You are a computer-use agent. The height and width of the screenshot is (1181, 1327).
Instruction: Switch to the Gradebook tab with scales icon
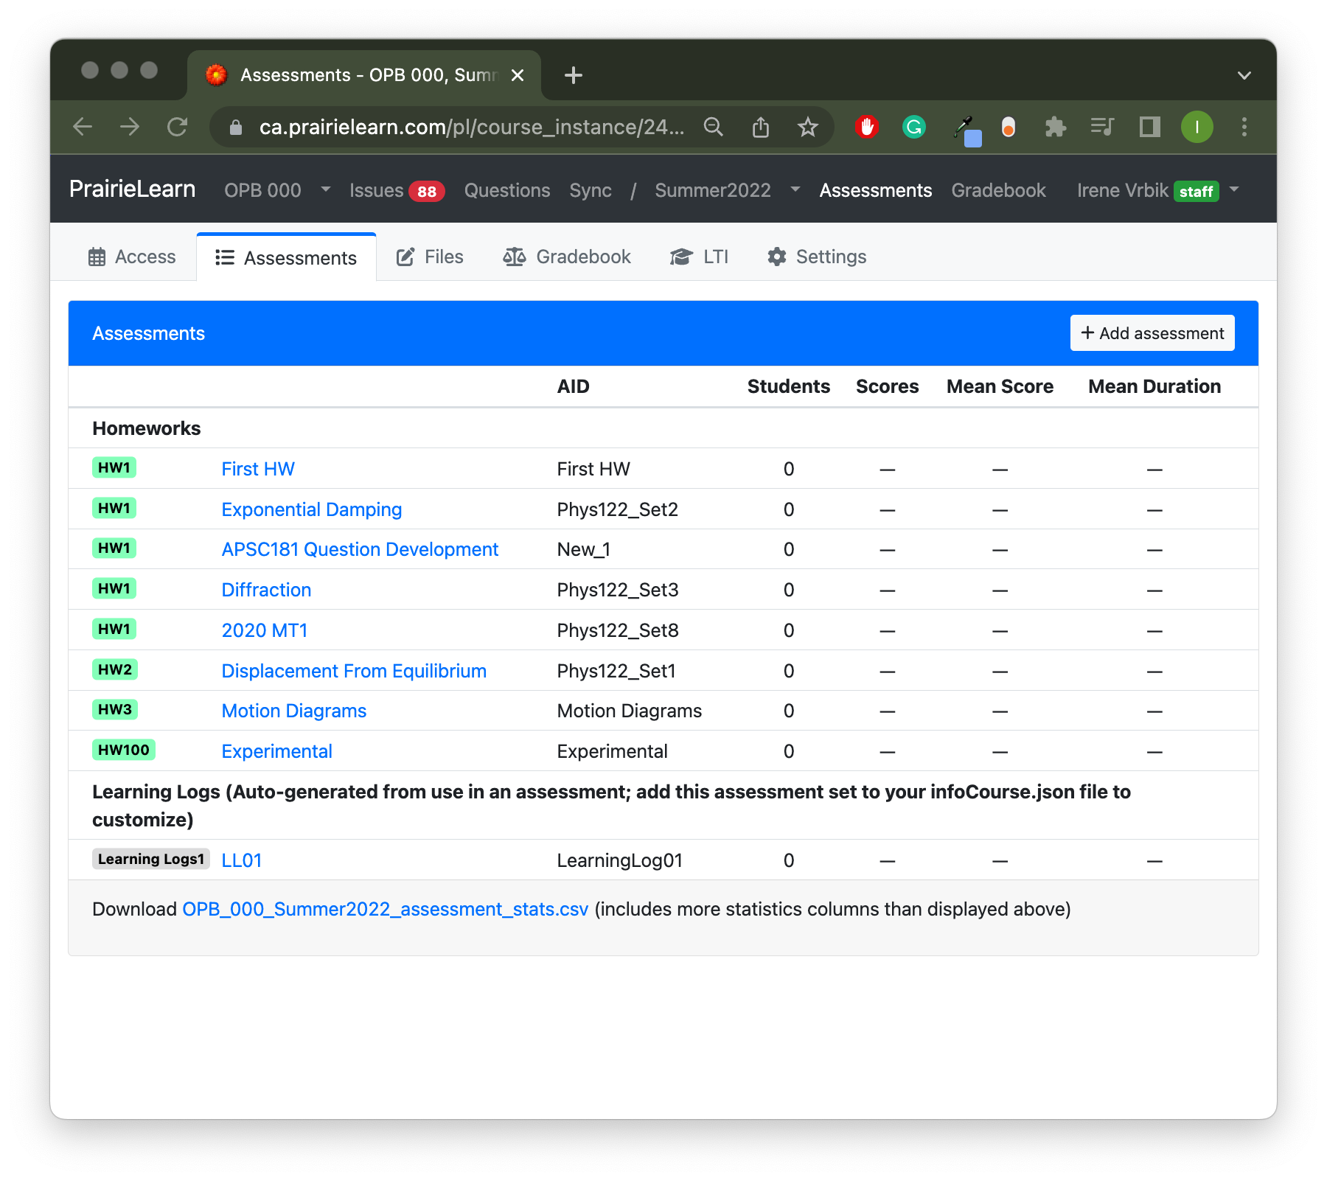click(x=567, y=257)
